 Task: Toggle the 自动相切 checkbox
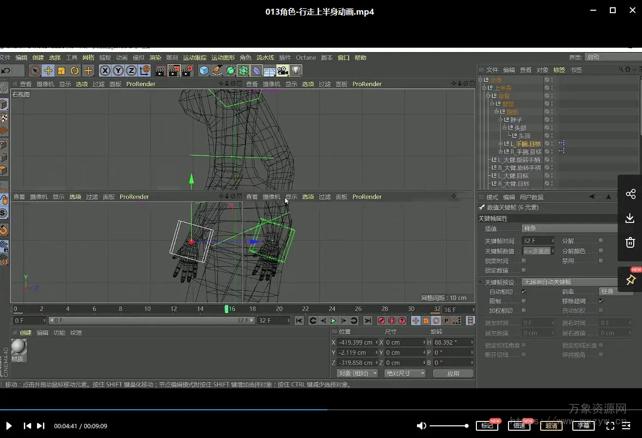point(524,292)
